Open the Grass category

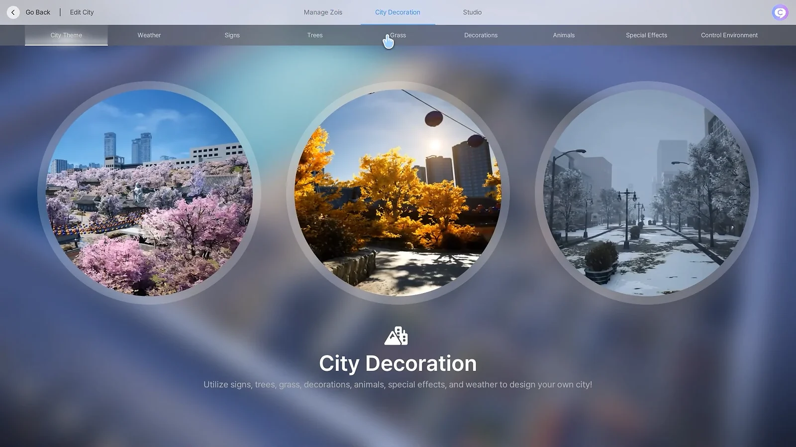tap(398, 35)
